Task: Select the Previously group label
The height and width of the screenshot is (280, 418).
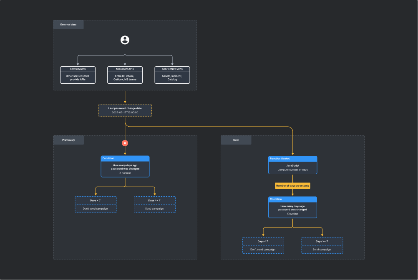Action: tap(68, 140)
